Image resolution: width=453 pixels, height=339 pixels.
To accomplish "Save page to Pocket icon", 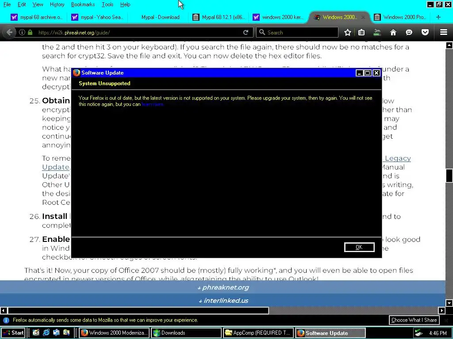I will pyautogui.click(x=425, y=32).
